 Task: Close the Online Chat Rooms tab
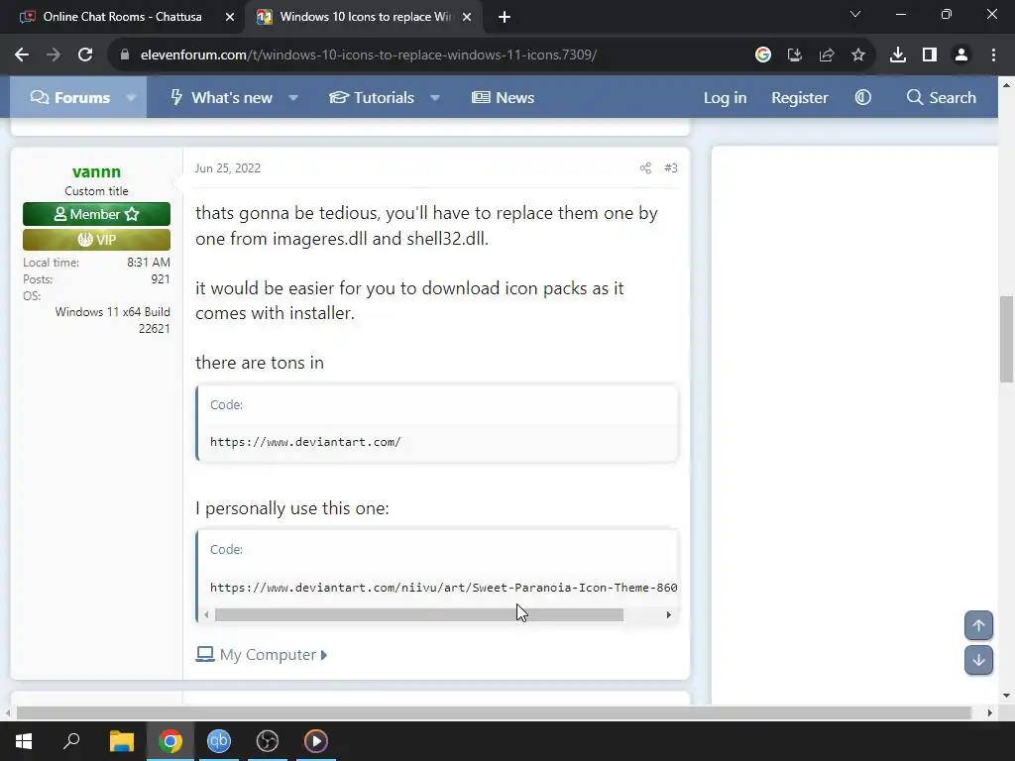(230, 17)
